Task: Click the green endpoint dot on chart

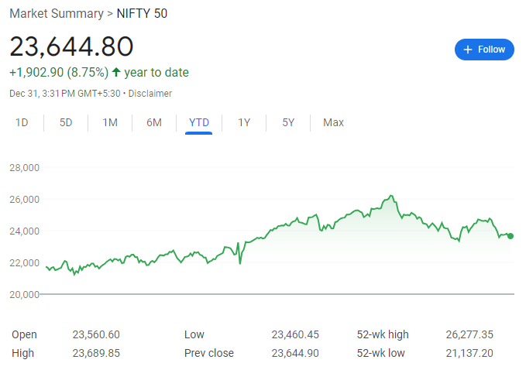Action: tap(511, 236)
